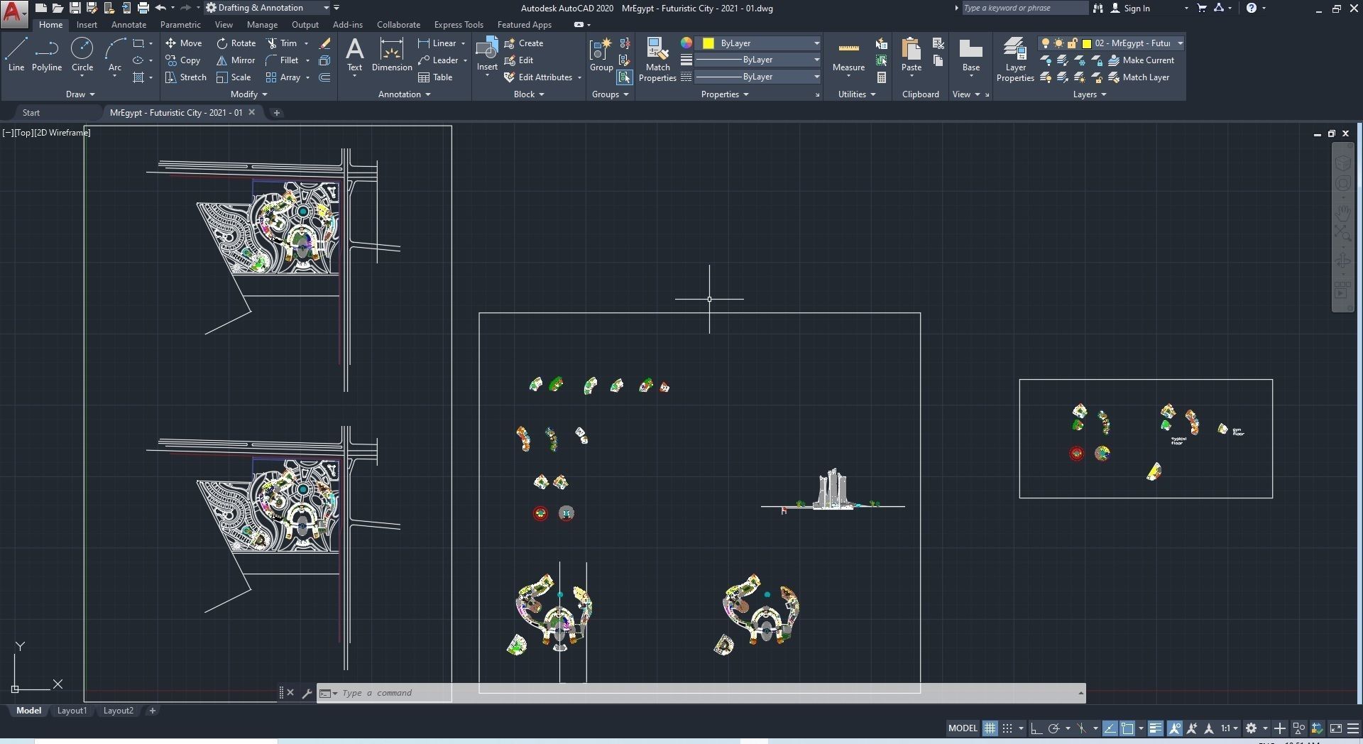1363x744 pixels.
Task: Click the MODEL space button
Action: [963, 728]
